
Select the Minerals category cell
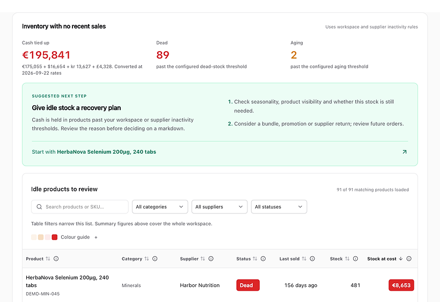click(x=131, y=285)
